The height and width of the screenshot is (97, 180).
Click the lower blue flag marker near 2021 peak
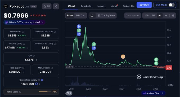point(79,34)
